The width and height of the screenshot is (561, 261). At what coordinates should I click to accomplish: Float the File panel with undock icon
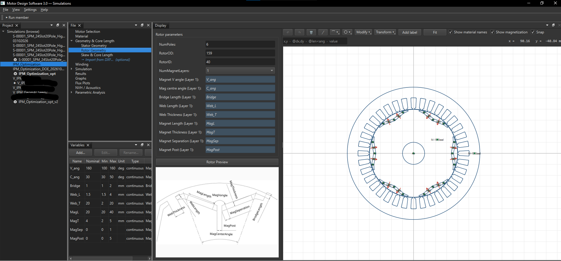pyautogui.click(x=142, y=25)
